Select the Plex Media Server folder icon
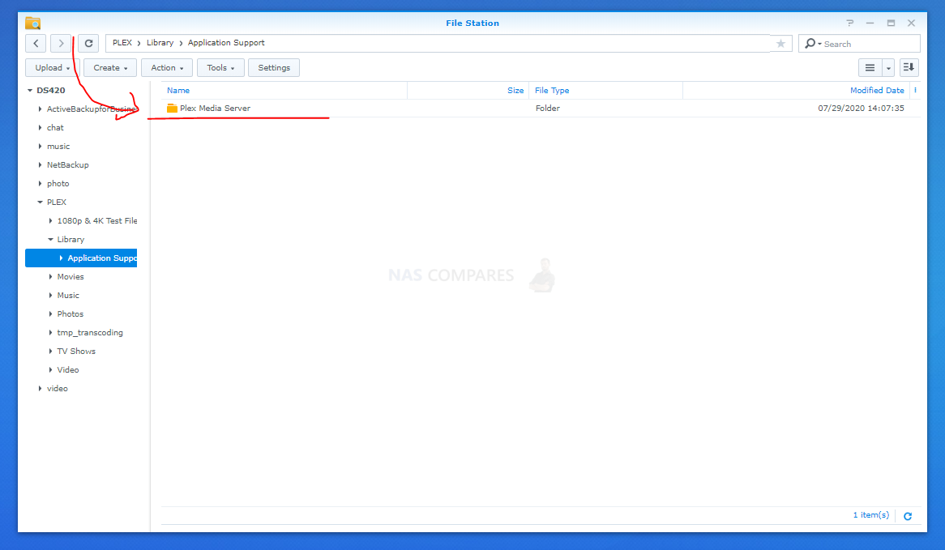945x550 pixels. click(172, 109)
